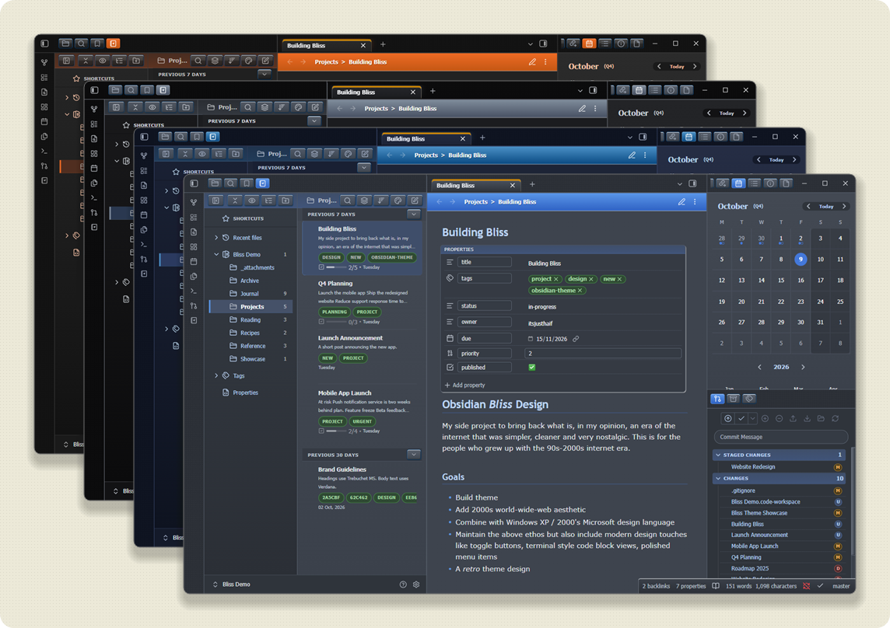Click Today button in front window calendar

point(826,207)
